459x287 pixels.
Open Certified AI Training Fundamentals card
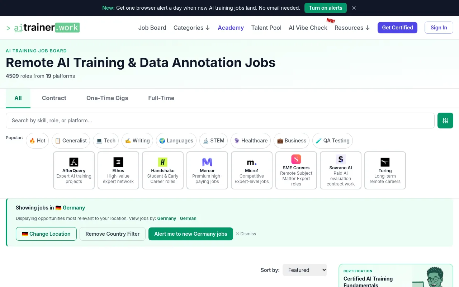point(396,276)
